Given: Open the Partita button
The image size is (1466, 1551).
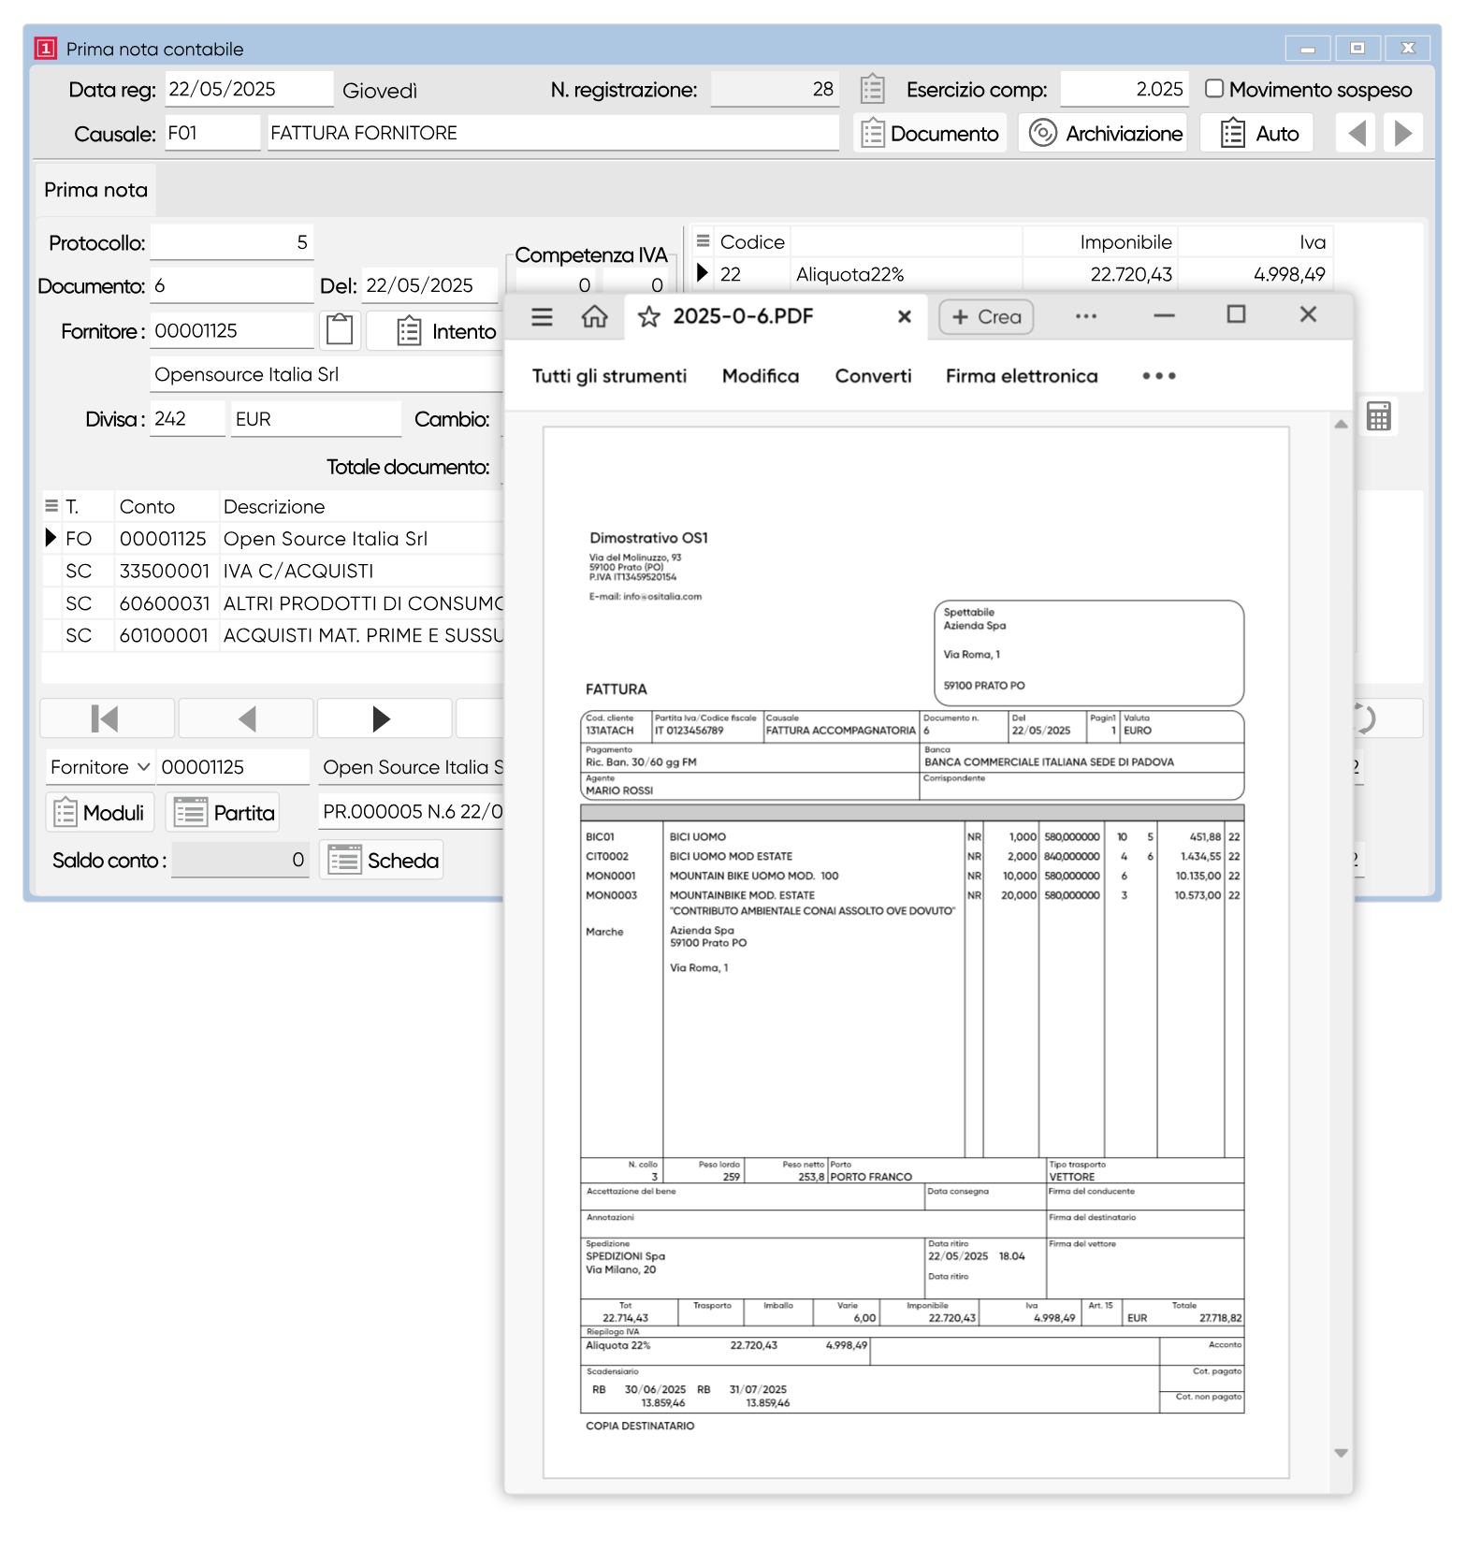Looking at the screenshot, I should (225, 812).
